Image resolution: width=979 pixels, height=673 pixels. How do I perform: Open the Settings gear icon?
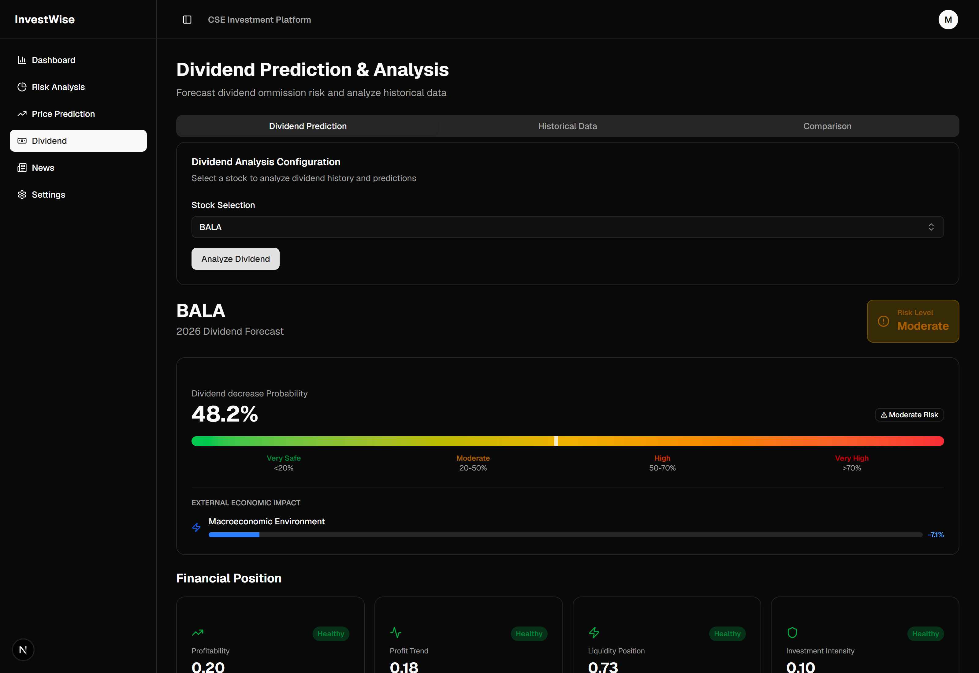[22, 194]
